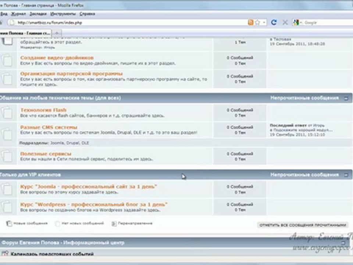Open the Разные CMS системы forum
The width and height of the screenshot is (353, 265).
pyautogui.click(x=49, y=127)
